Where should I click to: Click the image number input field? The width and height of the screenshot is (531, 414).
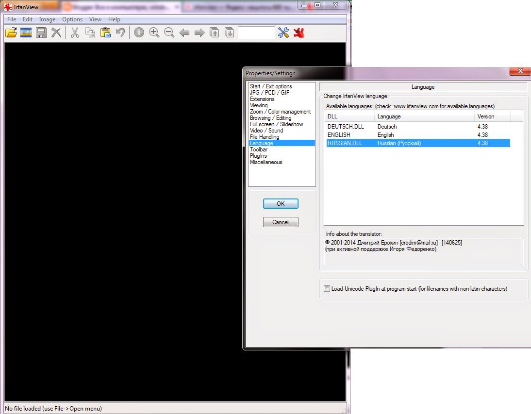(x=256, y=33)
